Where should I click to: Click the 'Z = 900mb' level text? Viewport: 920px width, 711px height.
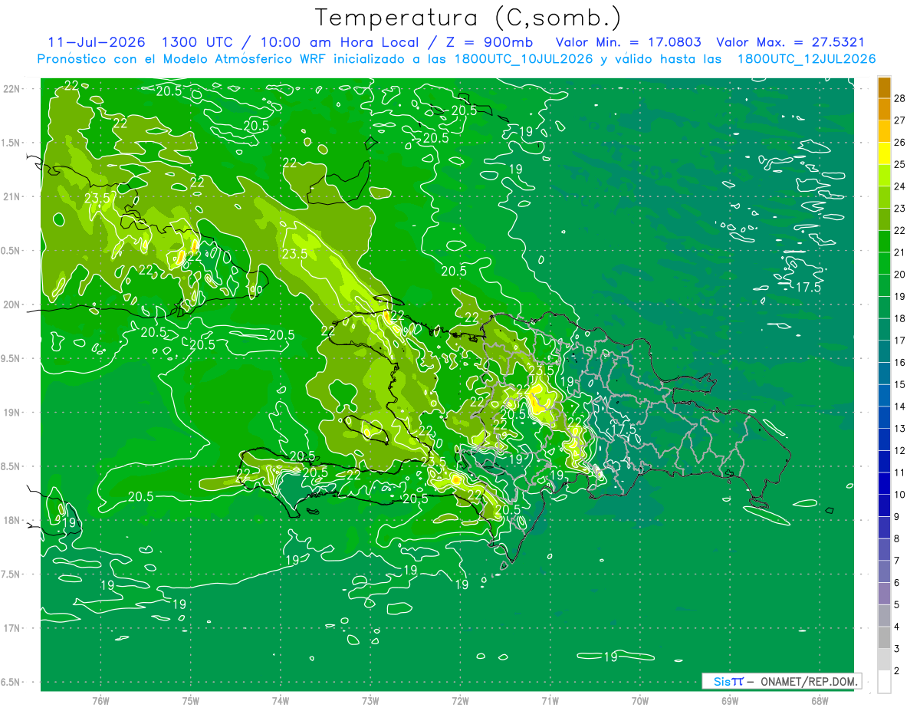click(489, 42)
